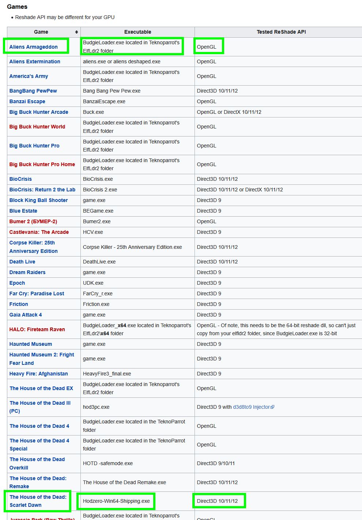Go to the Banzai Escape page
This screenshot has width=362, height=520.
point(27,101)
